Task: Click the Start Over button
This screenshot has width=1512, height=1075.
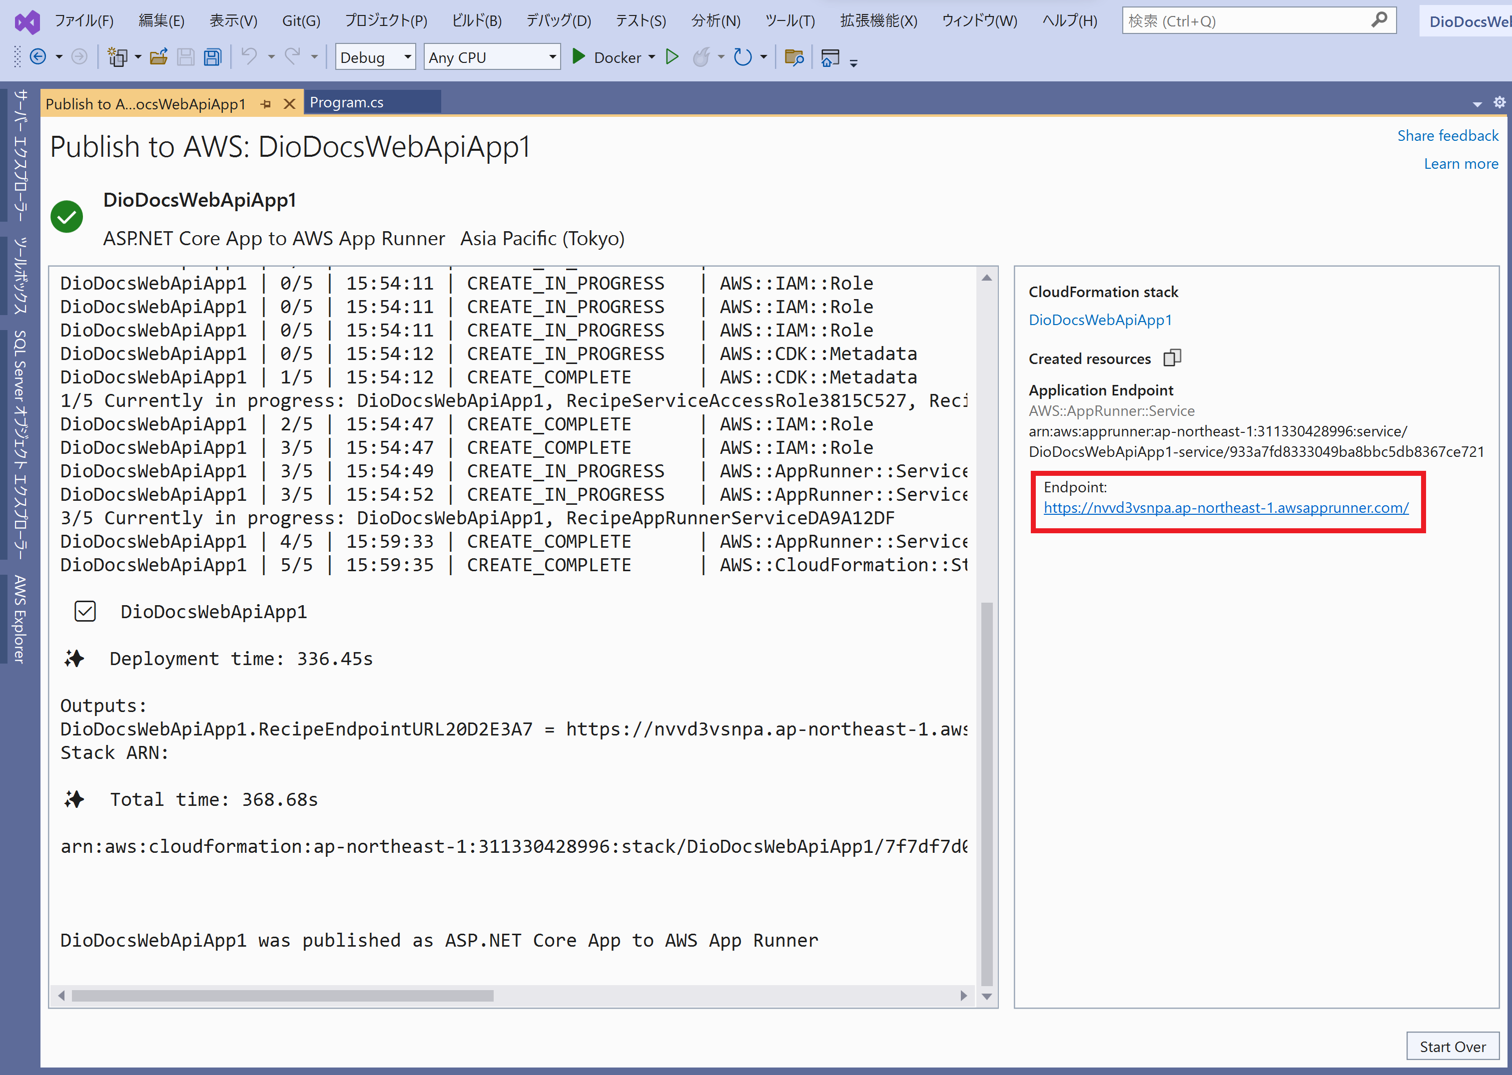Action: click(1453, 1047)
